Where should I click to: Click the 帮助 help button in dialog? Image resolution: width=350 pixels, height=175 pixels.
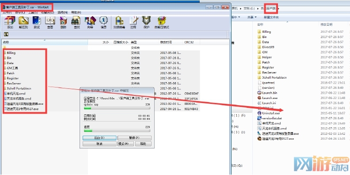click(143, 144)
